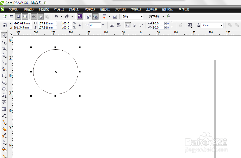Open the 工具(O) menu
The image size is (241, 158).
151,9
